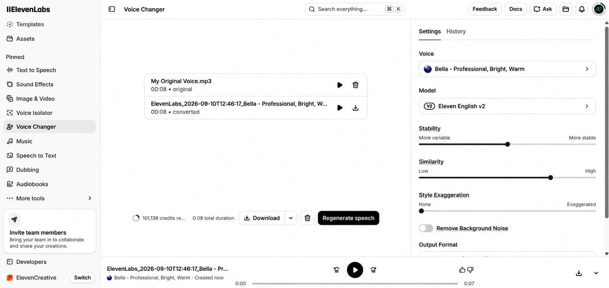Screen dimensions: 609x288
Task: Switch to History tab
Action: coord(456,31)
